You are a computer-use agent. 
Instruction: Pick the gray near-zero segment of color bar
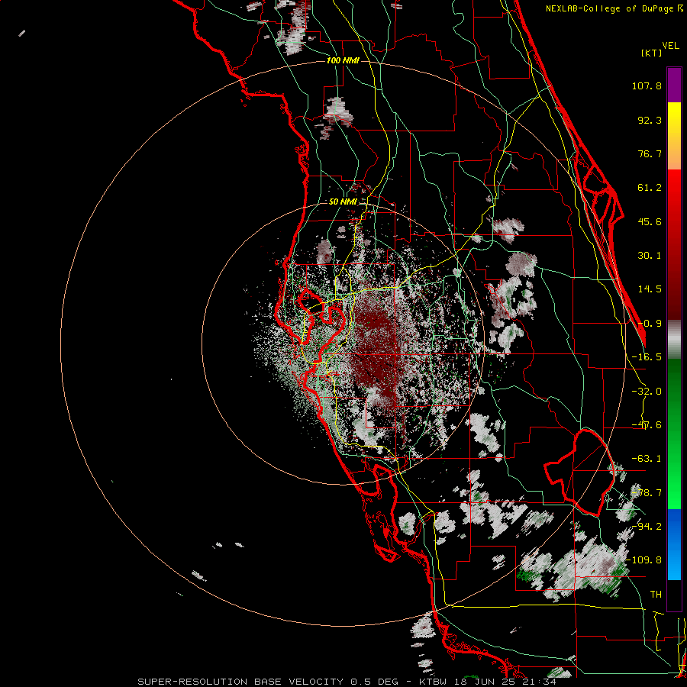(x=674, y=340)
